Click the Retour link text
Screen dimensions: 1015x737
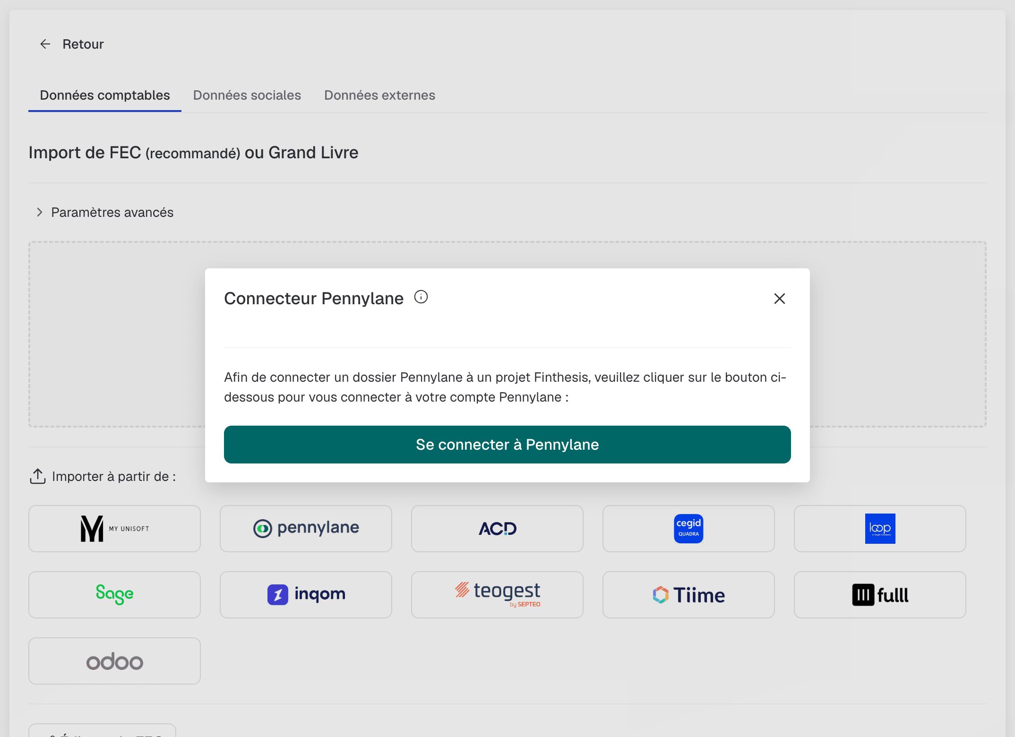83,44
